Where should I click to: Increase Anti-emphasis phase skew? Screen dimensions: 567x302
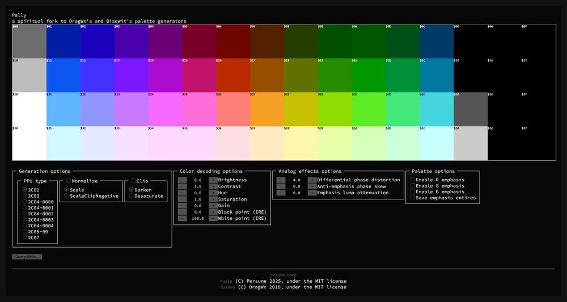(x=312, y=186)
